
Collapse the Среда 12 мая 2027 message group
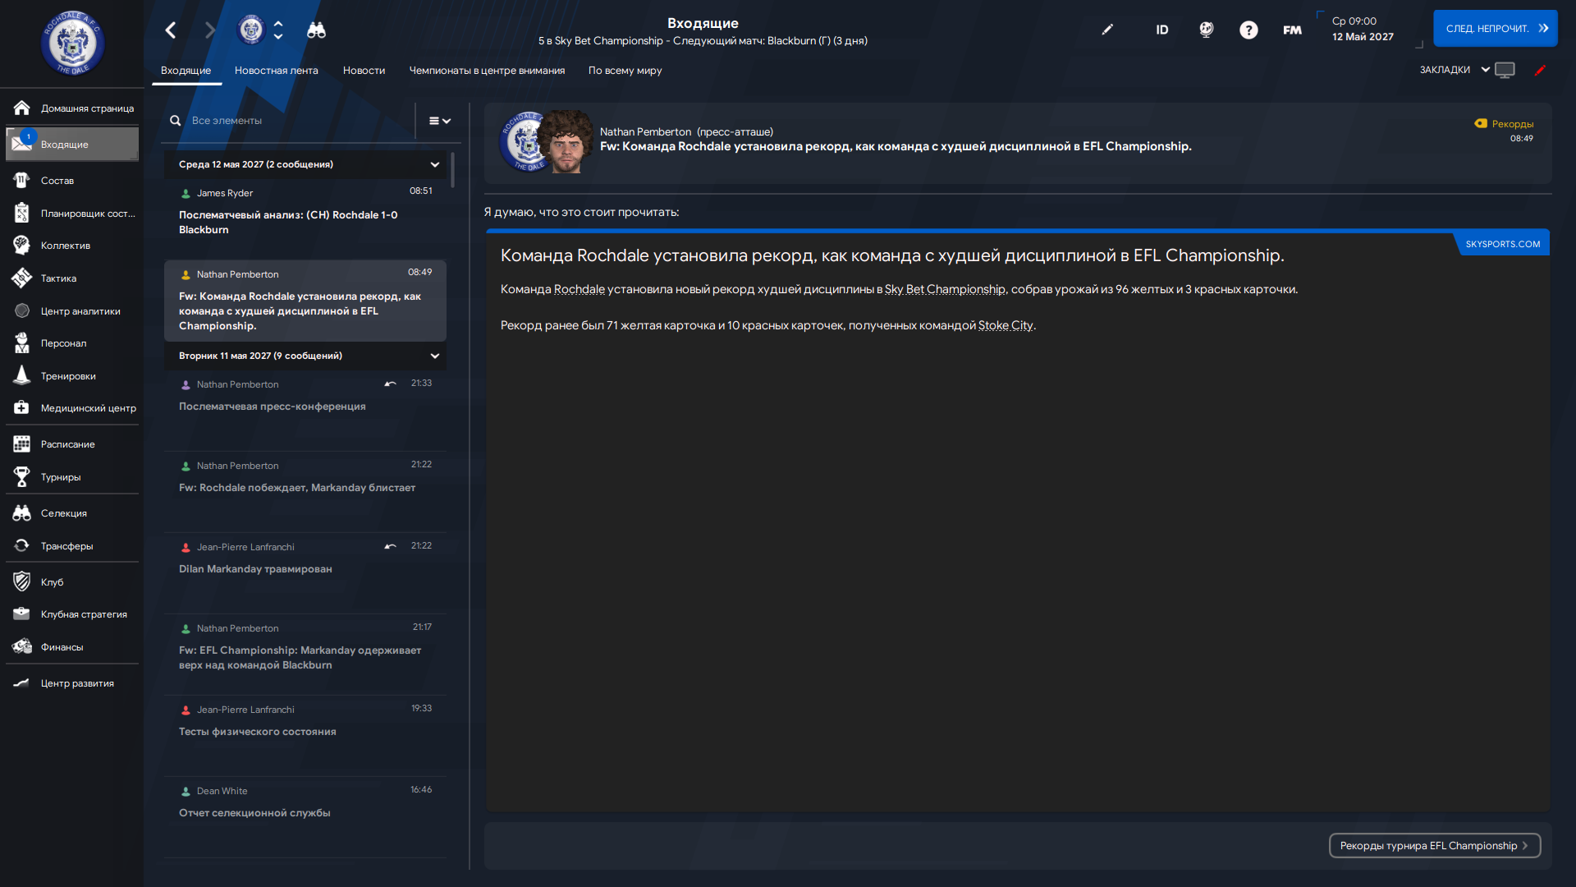435,164
